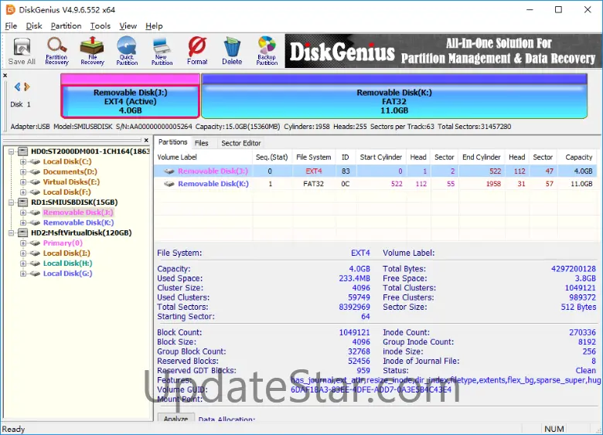Open the Partition menu
The height and width of the screenshot is (435, 603).
(x=66, y=26)
